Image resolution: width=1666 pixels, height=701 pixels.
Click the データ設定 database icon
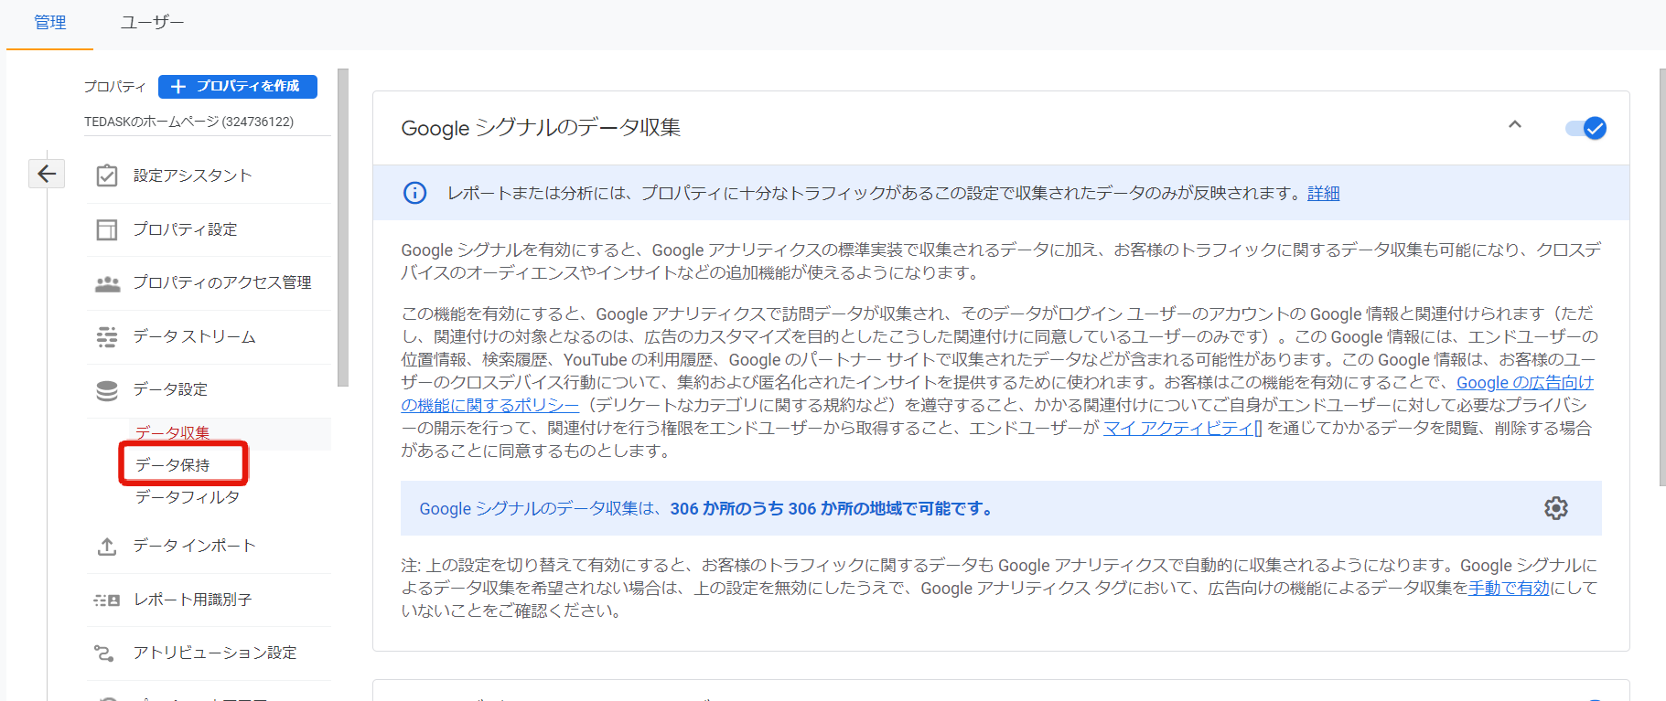click(x=107, y=390)
